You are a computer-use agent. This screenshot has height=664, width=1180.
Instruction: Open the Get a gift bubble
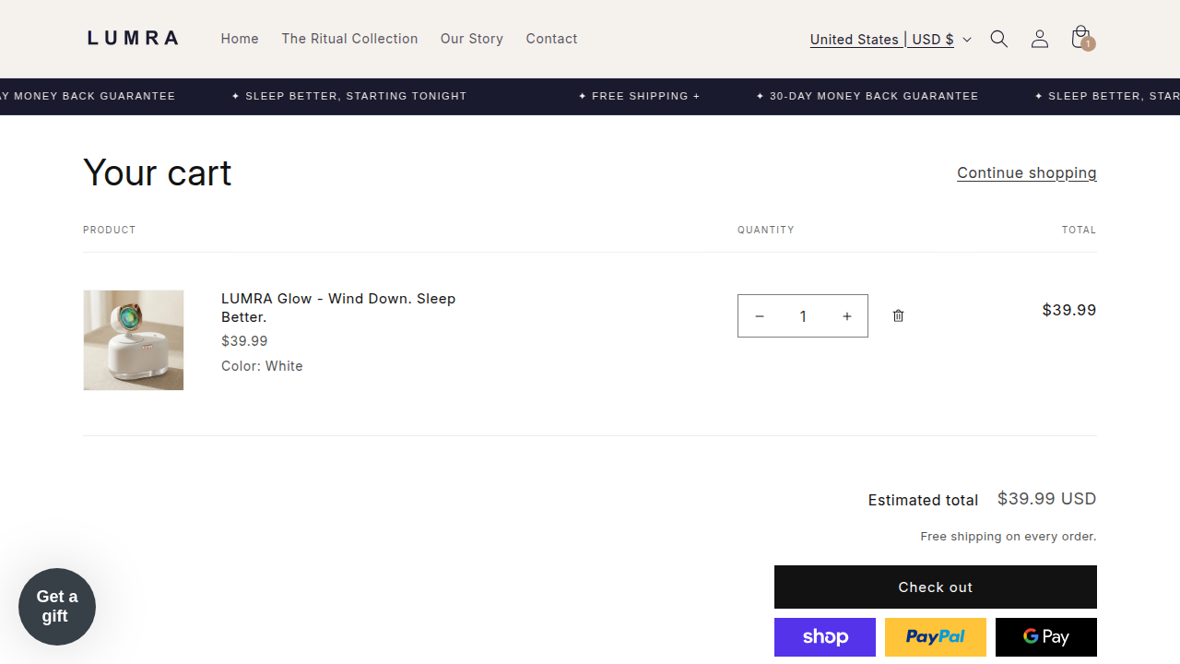[57, 607]
